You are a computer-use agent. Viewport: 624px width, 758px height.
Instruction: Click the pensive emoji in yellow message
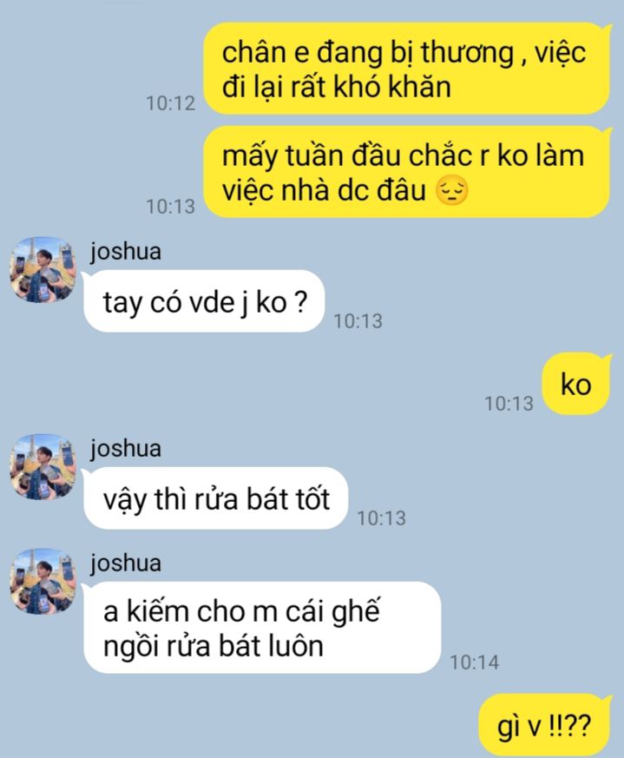[x=452, y=190]
